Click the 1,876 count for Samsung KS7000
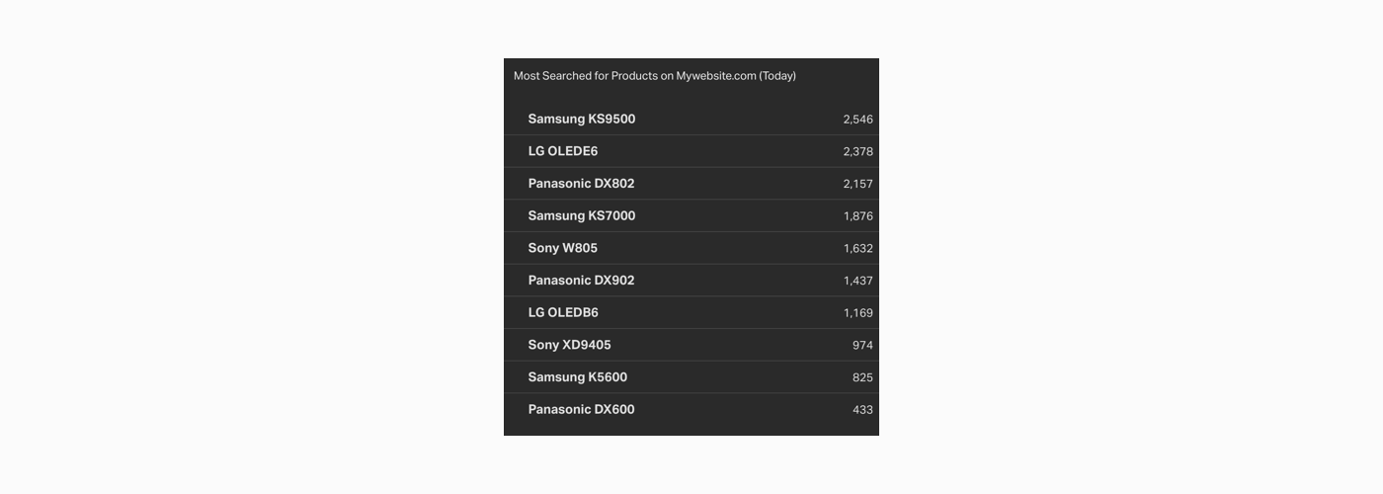The height and width of the screenshot is (494, 1383). (857, 216)
